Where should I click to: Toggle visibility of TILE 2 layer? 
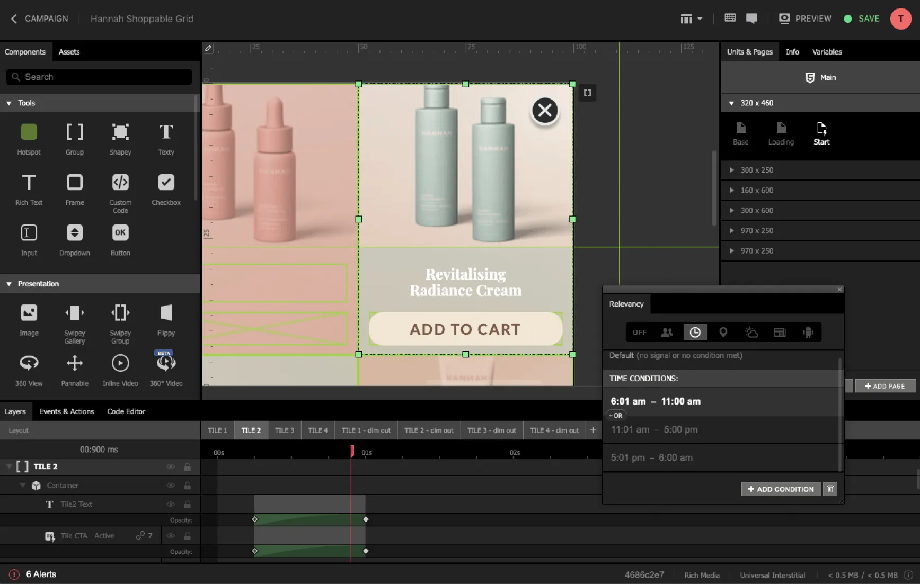(x=171, y=466)
